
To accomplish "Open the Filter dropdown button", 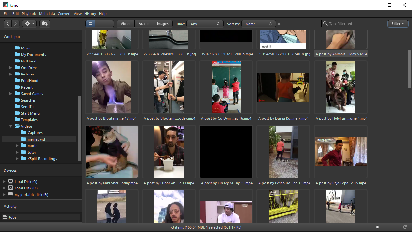I will pos(398,24).
